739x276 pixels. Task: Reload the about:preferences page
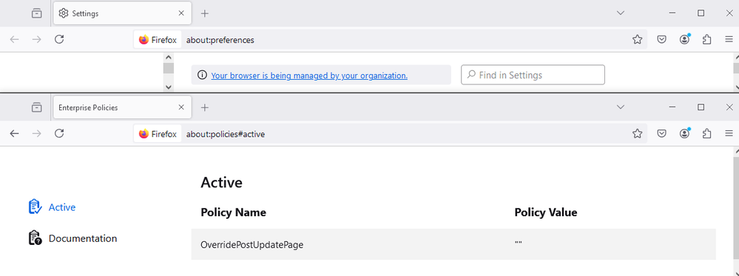pyautogui.click(x=59, y=40)
